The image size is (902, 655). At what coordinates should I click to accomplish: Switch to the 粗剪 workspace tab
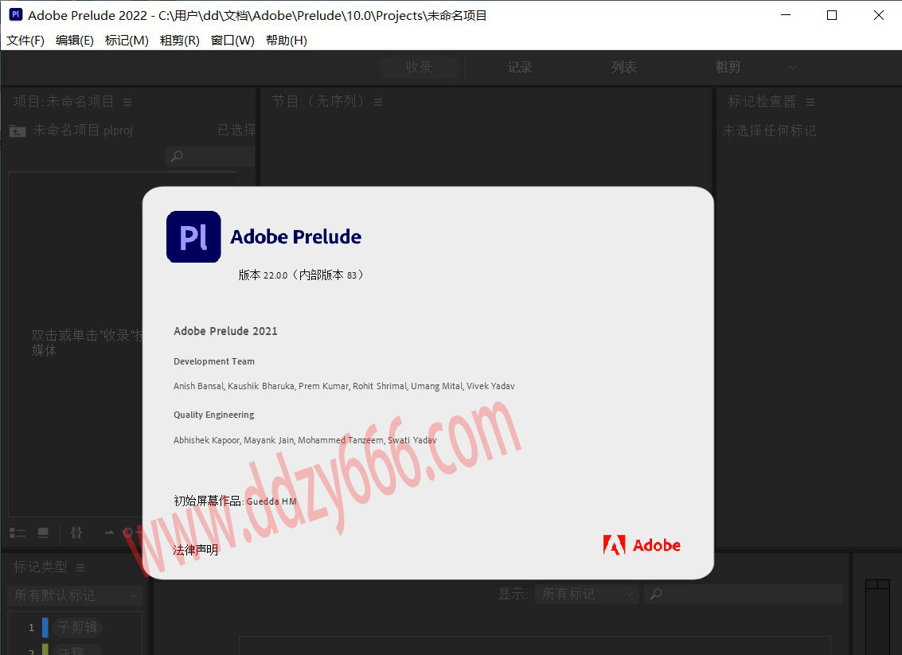pyautogui.click(x=728, y=68)
